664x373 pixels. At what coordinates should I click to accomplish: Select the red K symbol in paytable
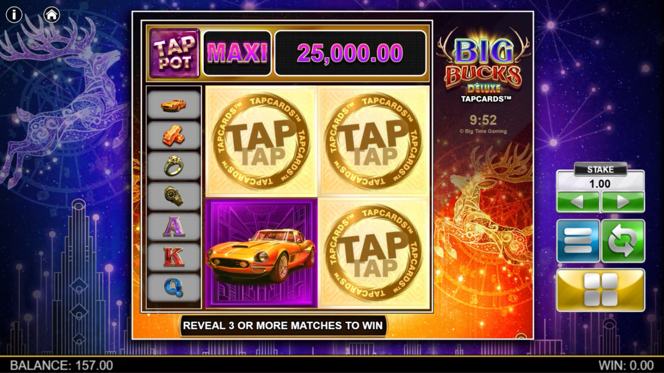coord(174,257)
